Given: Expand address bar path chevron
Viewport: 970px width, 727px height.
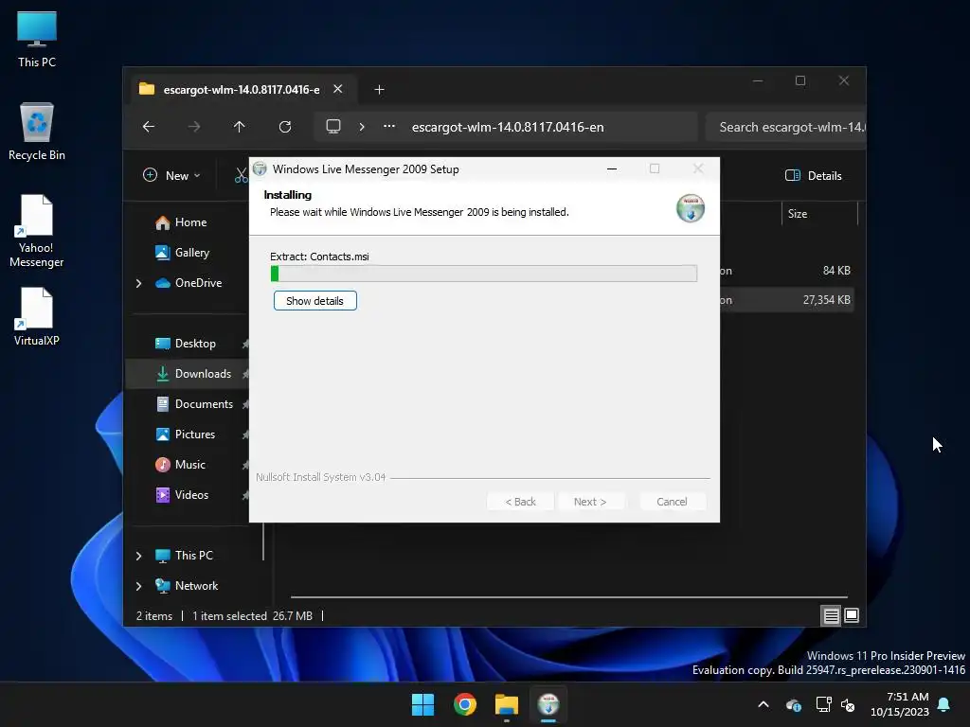Looking at the screenshot, I should pyautogui.click(x=362, y=127).
